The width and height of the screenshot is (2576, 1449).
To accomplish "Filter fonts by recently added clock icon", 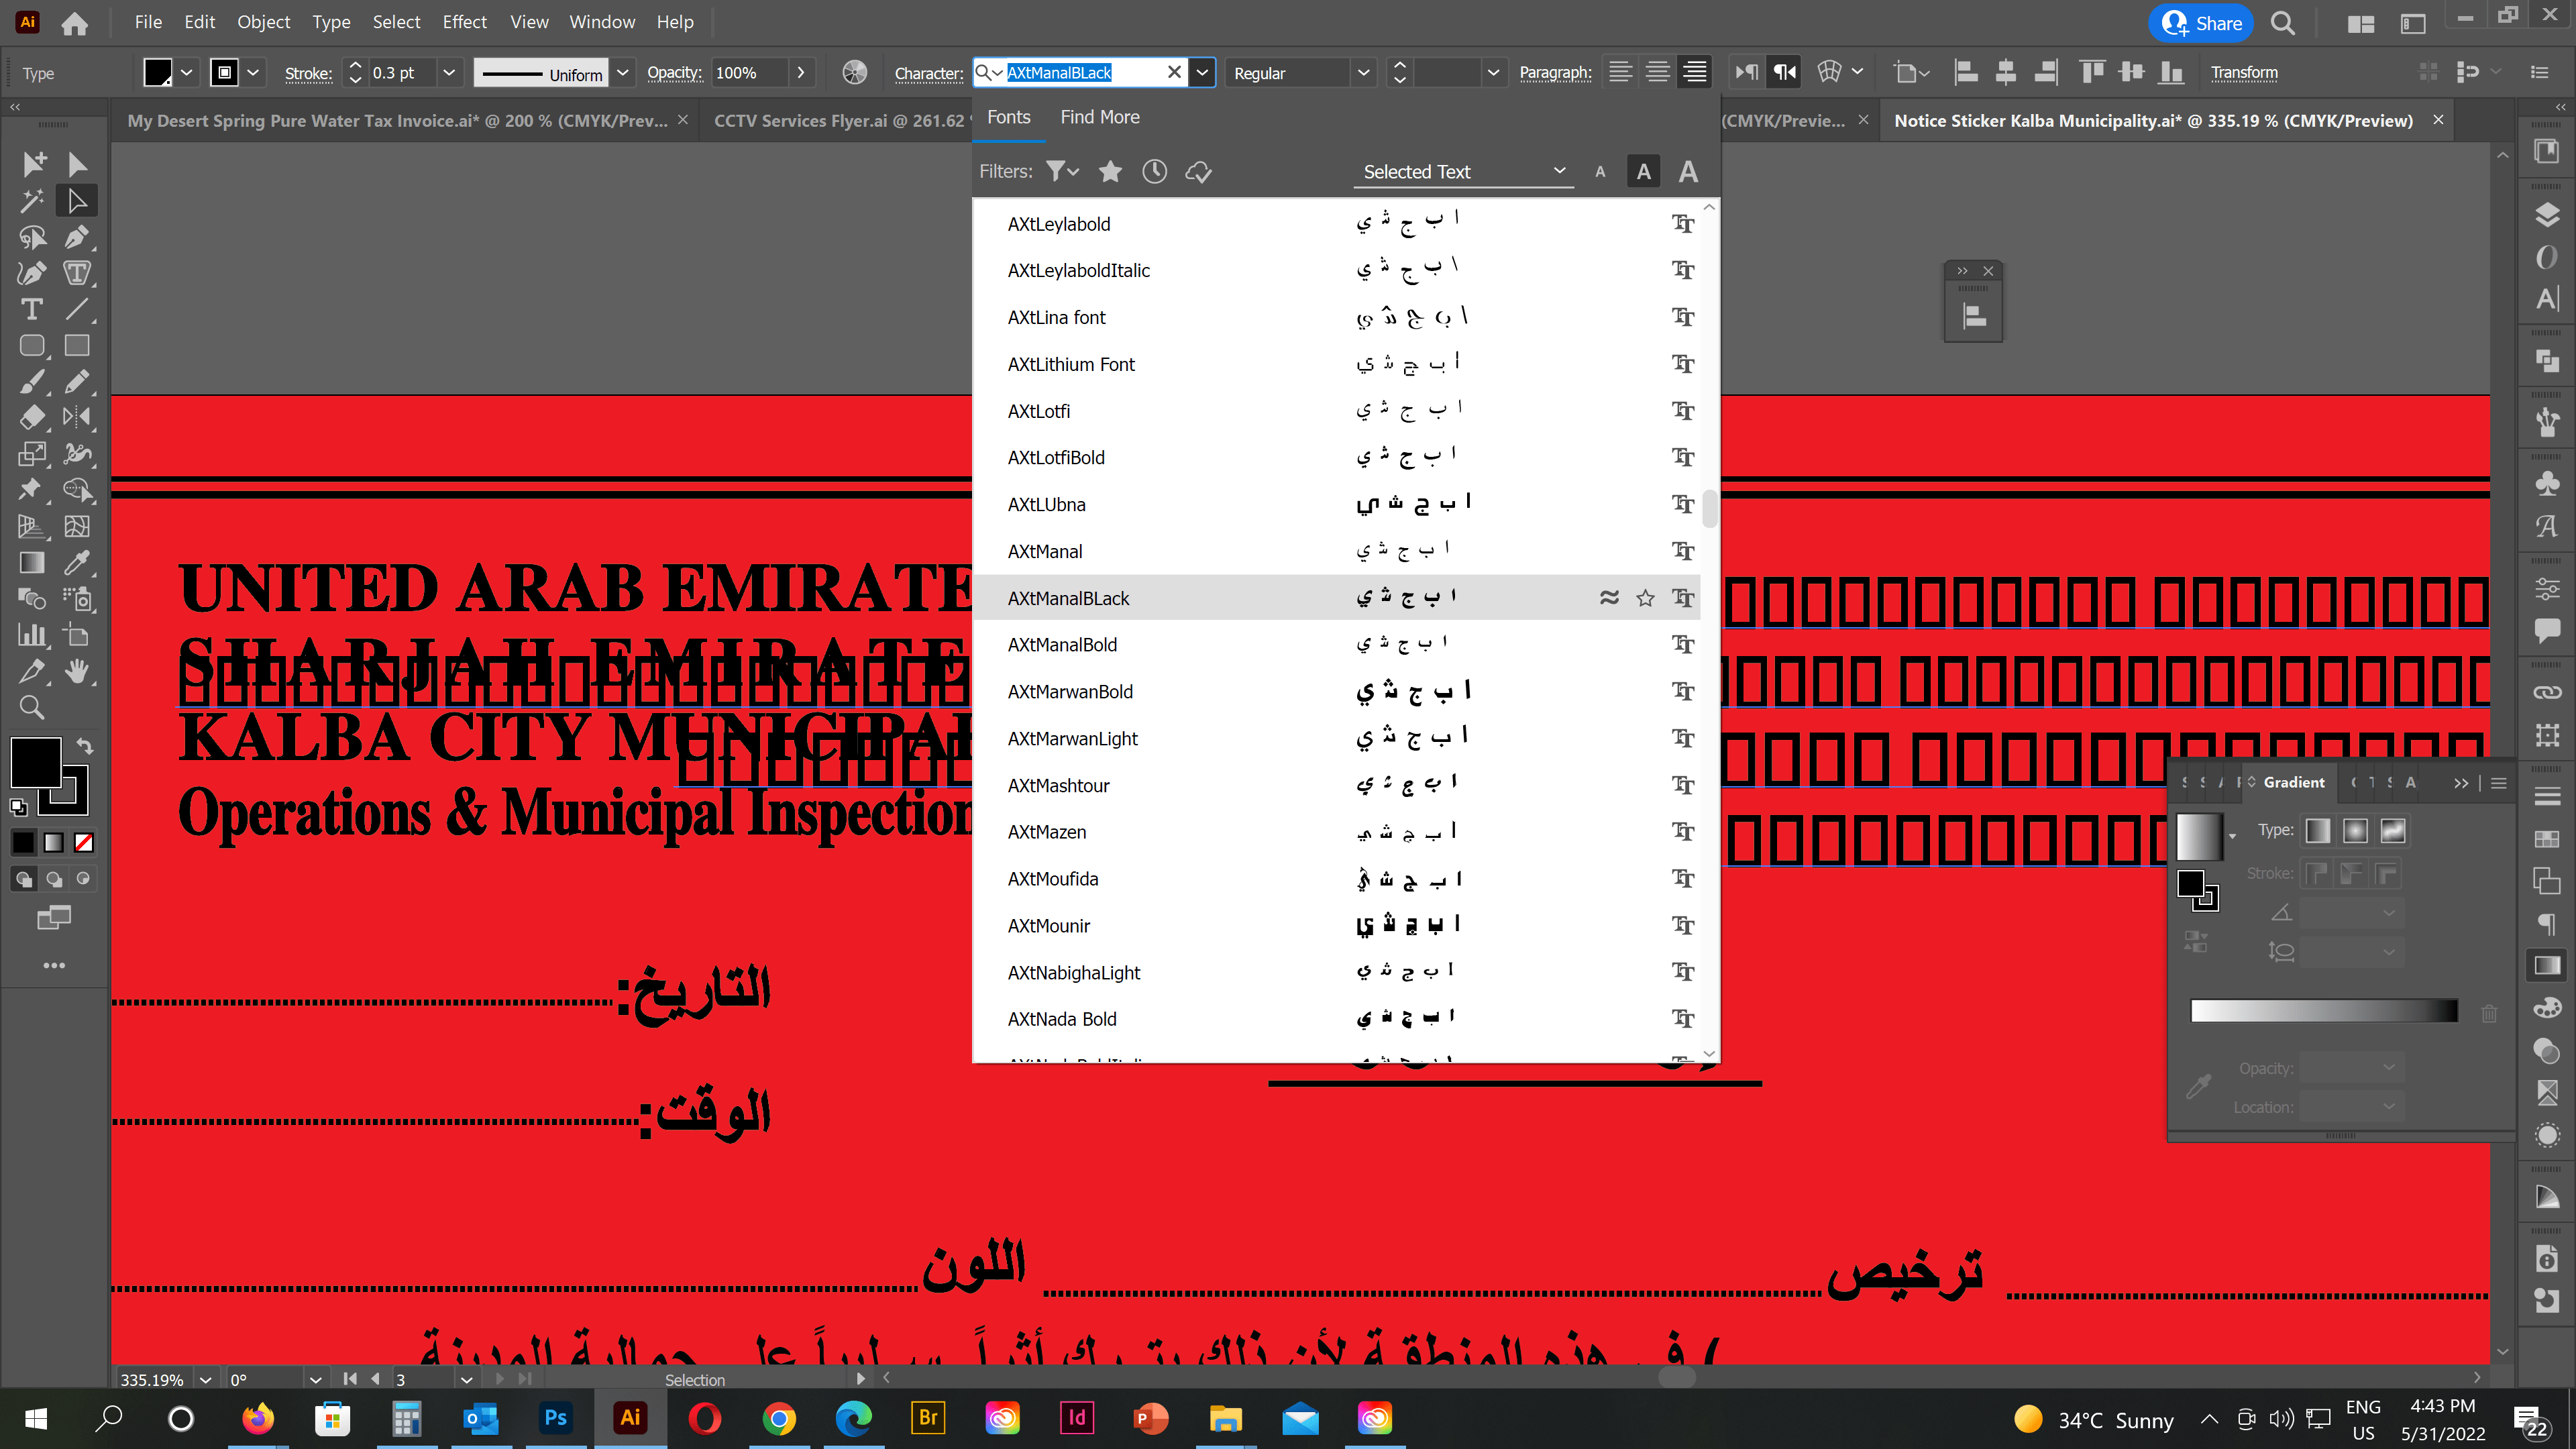I will [x=1154, y=172].
